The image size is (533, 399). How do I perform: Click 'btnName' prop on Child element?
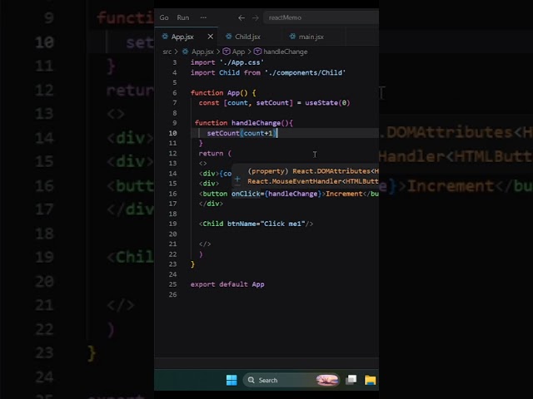[x=242, y=224]
